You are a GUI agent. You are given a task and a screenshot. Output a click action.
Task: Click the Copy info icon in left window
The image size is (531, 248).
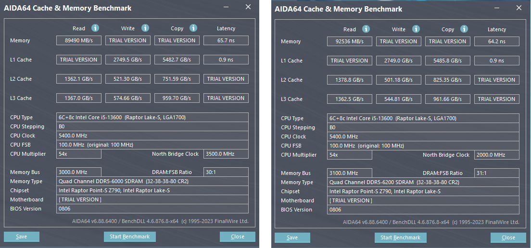click(x=193, y=28)
